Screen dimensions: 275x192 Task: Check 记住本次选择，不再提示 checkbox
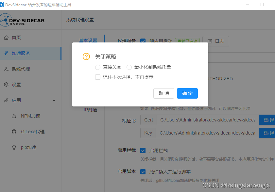point(98,77)
